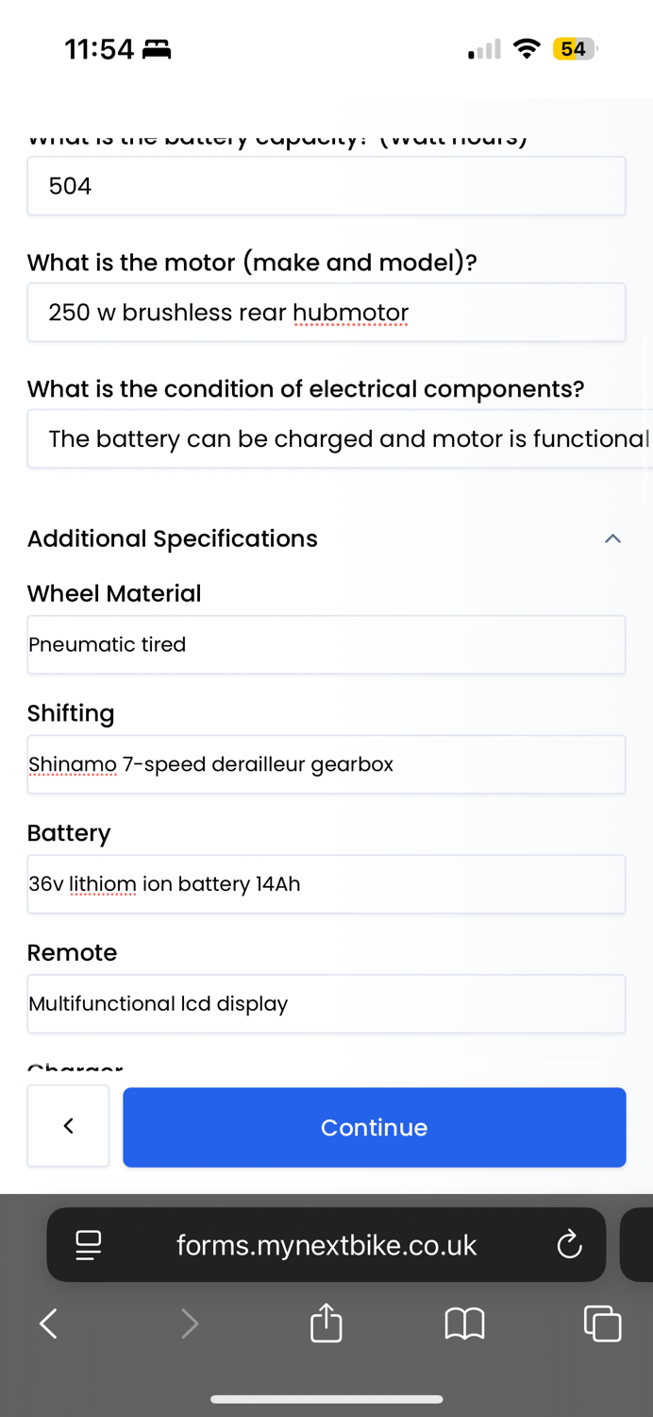Screen dimensions: 653x1417
Task: Collapse the Additional Specifications section
Action: [613, 538]
